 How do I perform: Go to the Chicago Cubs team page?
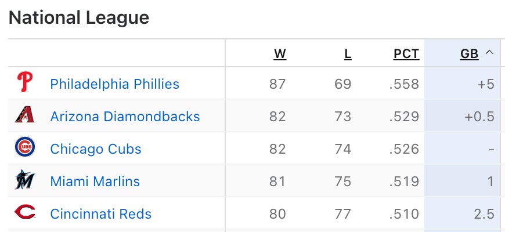coord(96,149)
